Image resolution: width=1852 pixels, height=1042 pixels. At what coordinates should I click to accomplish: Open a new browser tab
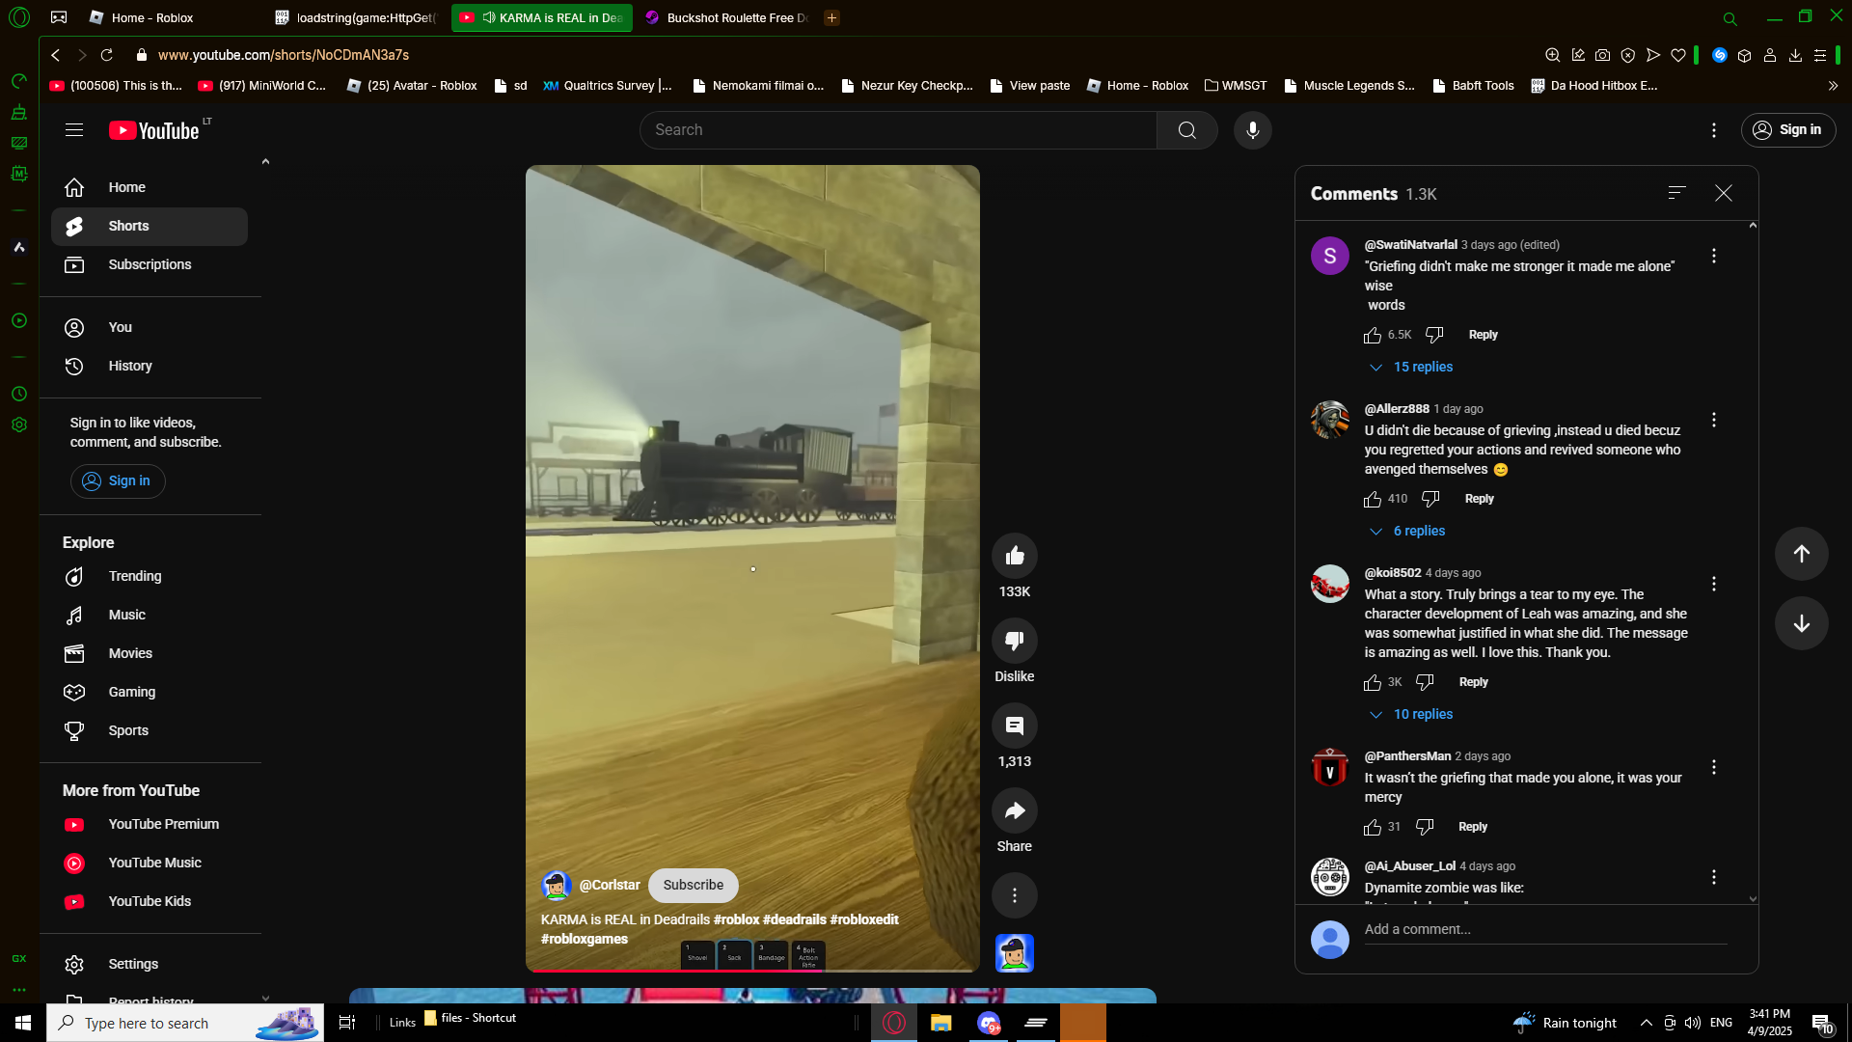pyautogui.click(x=831, y=17)
